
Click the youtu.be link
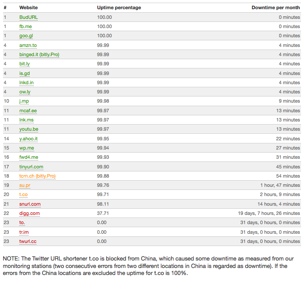28,129
